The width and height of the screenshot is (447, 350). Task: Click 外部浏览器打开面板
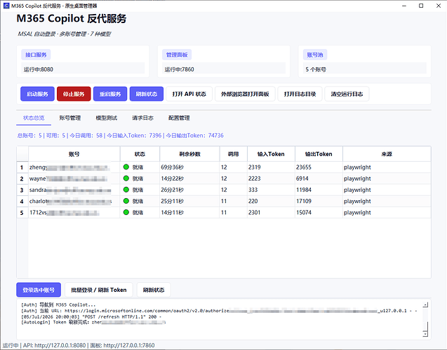pyautogui.click(x=245, y=94)
